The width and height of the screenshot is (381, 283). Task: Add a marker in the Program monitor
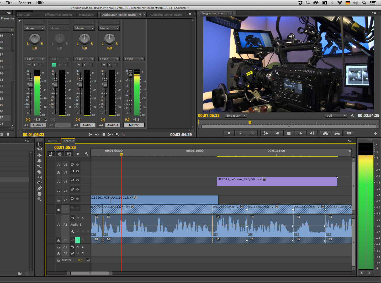click(x=229, y=133)
